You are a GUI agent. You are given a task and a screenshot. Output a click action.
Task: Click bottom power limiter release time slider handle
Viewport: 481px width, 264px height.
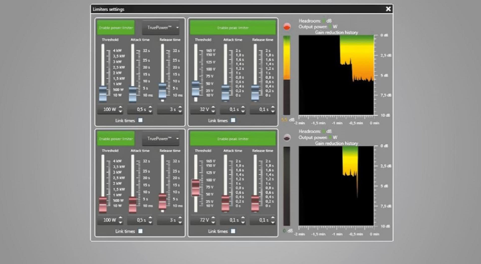pyautogui.click(x=163, y=202)
